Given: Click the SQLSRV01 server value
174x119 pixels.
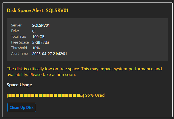Looking at the screenshot, I should [41, 25].
